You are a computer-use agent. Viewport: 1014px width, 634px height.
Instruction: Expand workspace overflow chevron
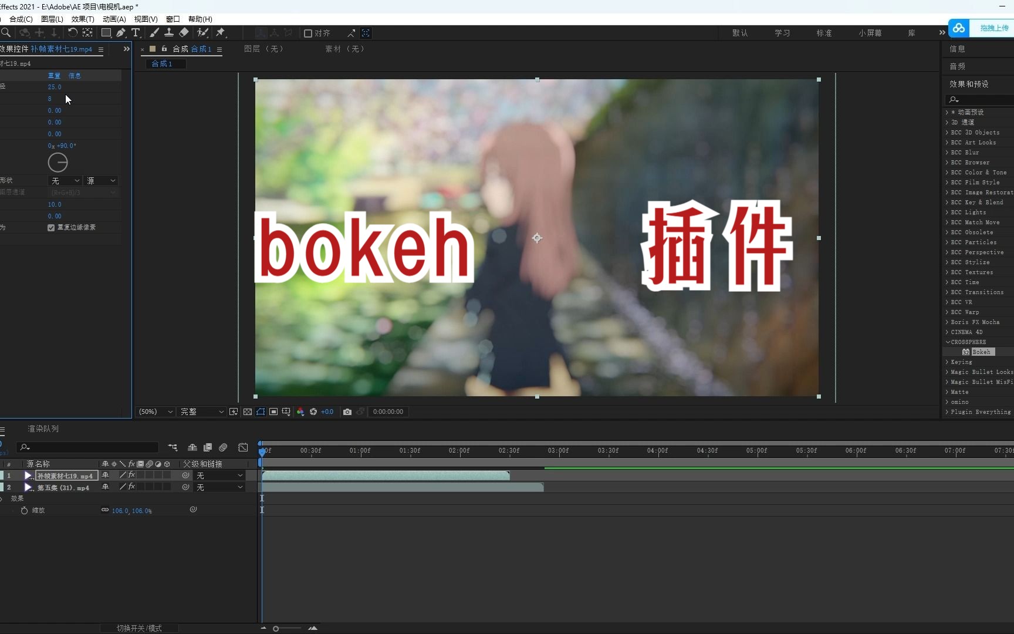(x=942, y=33)
